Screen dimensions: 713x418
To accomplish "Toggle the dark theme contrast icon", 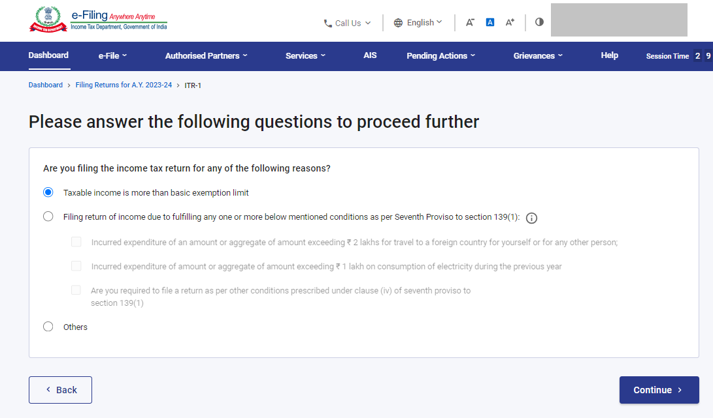I will coord(539,22).
